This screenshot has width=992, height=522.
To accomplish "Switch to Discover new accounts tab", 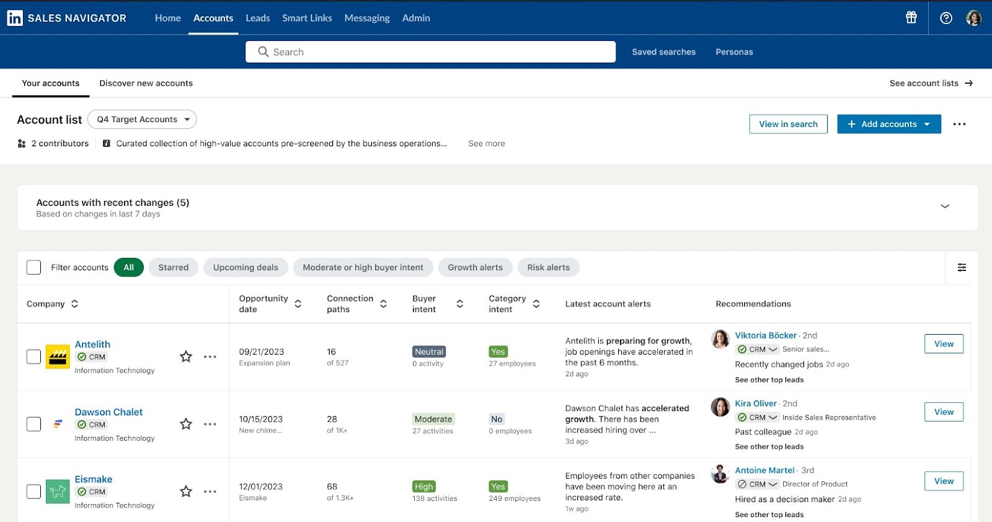I will click(x=146, y=83).
